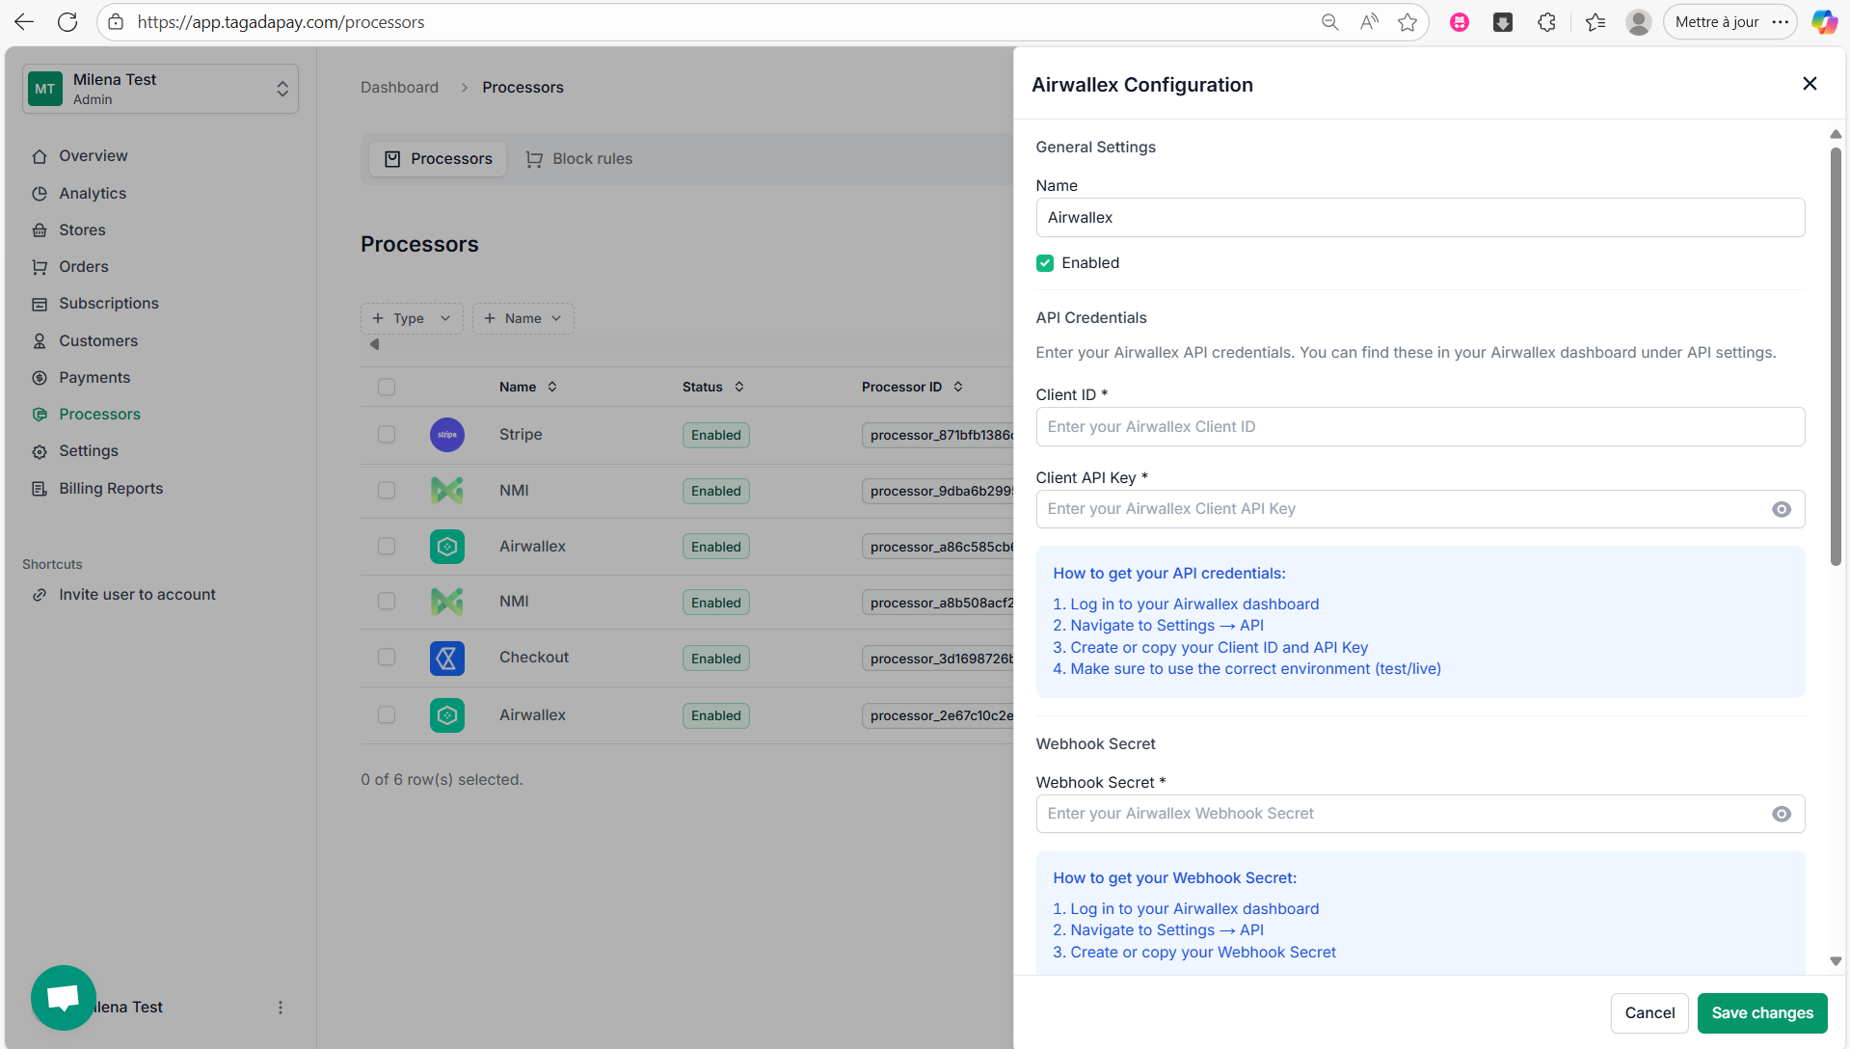Add page to favorites star icon
The image size is (1850, 1049).
tap(1408, 22)
